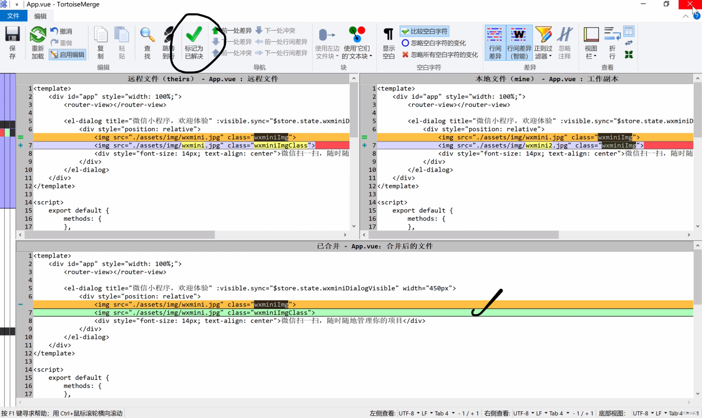Toggle the 启用编辑 enable-editing button
The height and width of the screenshot is (418, 702).
(x=68, y=55)
